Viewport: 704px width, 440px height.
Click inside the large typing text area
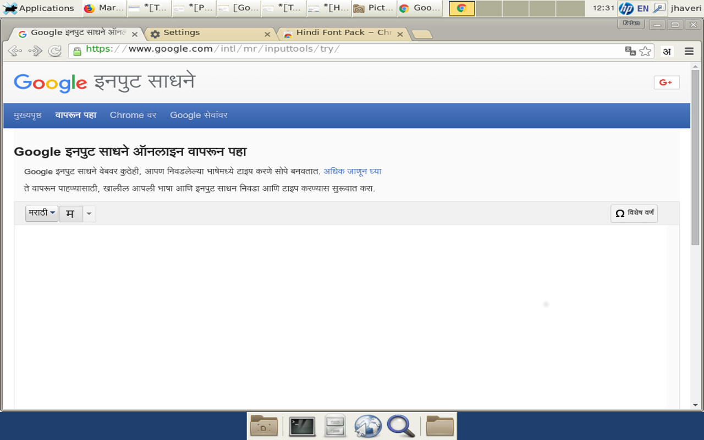(340, 317)
